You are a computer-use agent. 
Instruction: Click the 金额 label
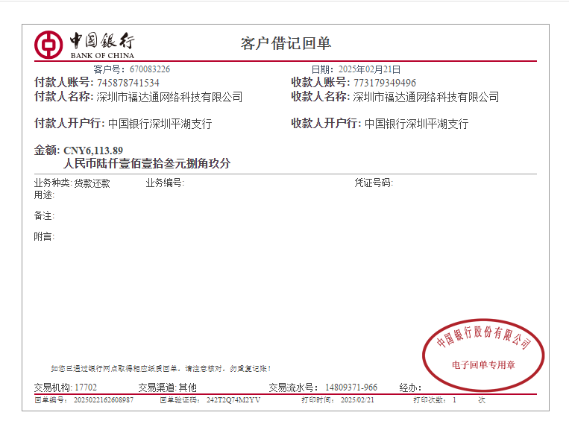coord(47,150)
